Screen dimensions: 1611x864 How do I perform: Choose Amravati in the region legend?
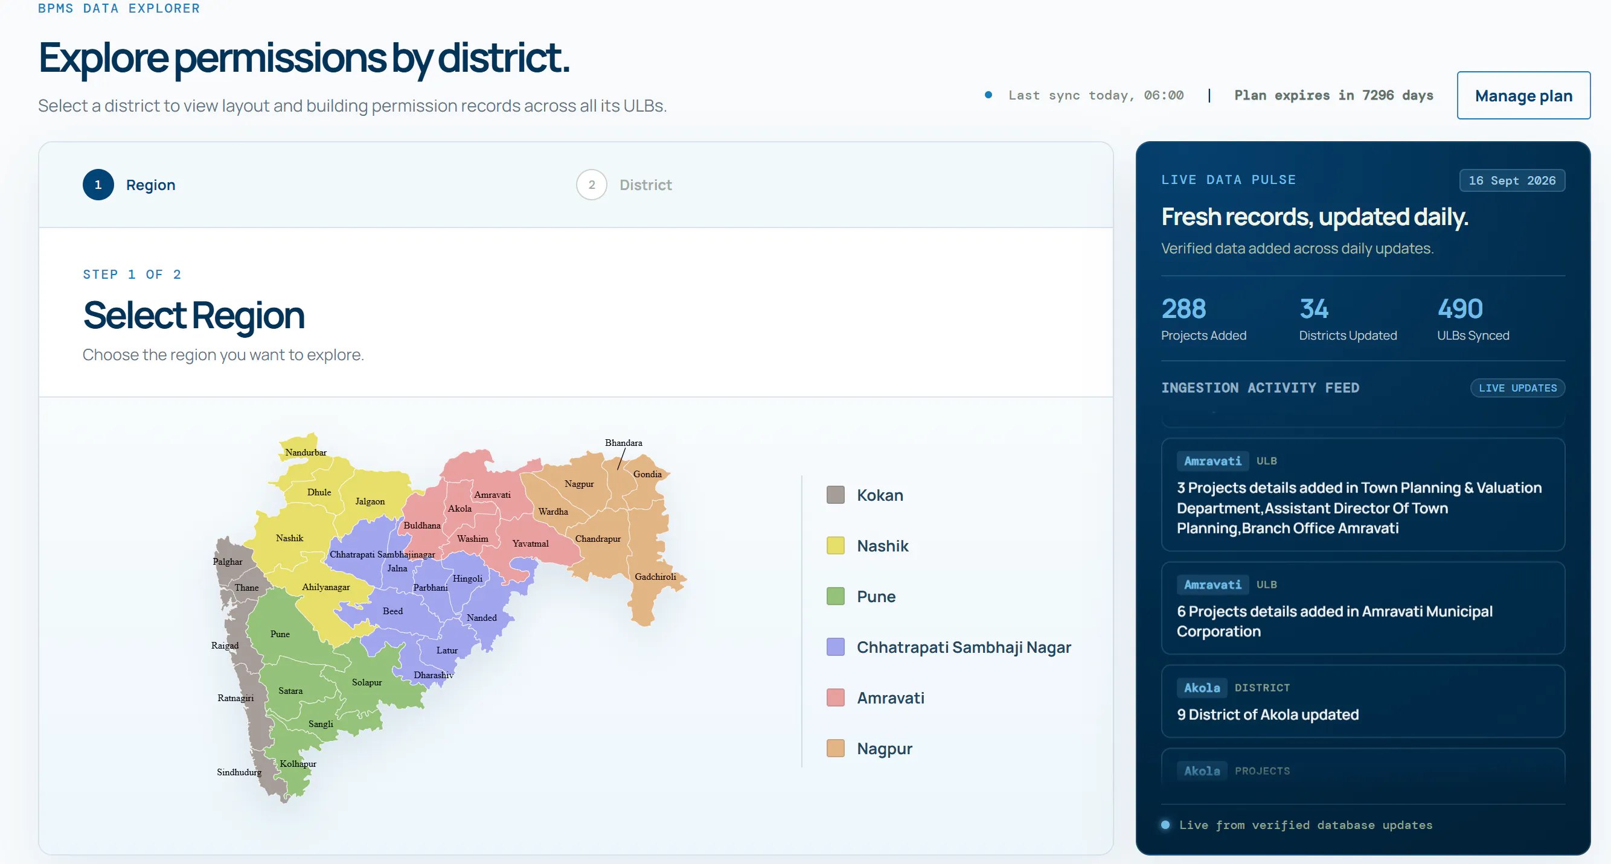click(x=891, y=698)
